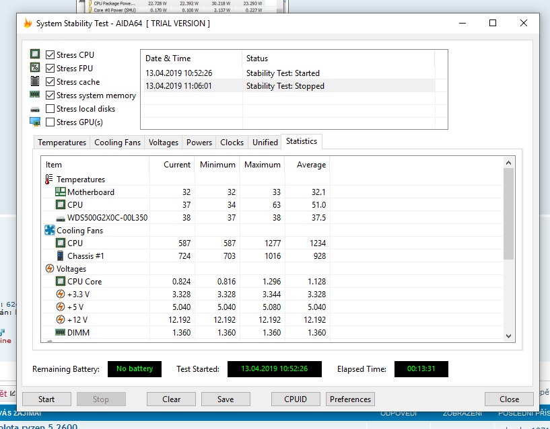Enable the Stress GPU(s) checkbox

click(x=50, y=122)
